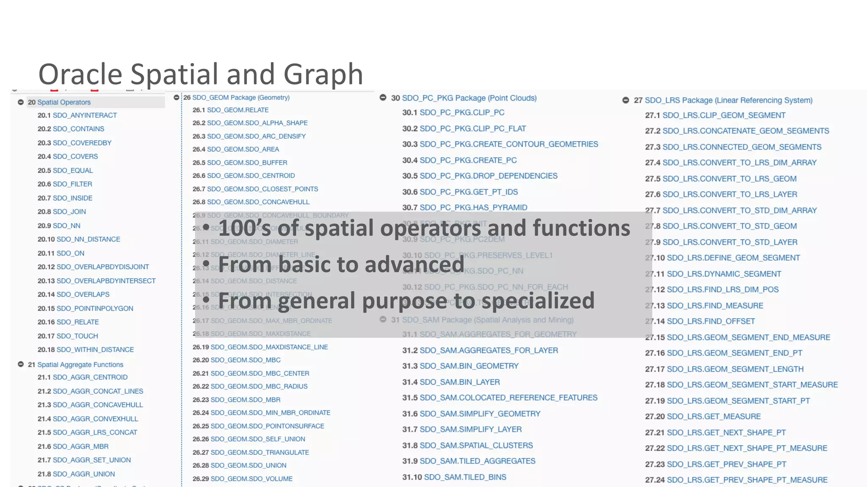Open the SDO_COVEREDBY link
867x487 pixels.
tap(82, 143)
